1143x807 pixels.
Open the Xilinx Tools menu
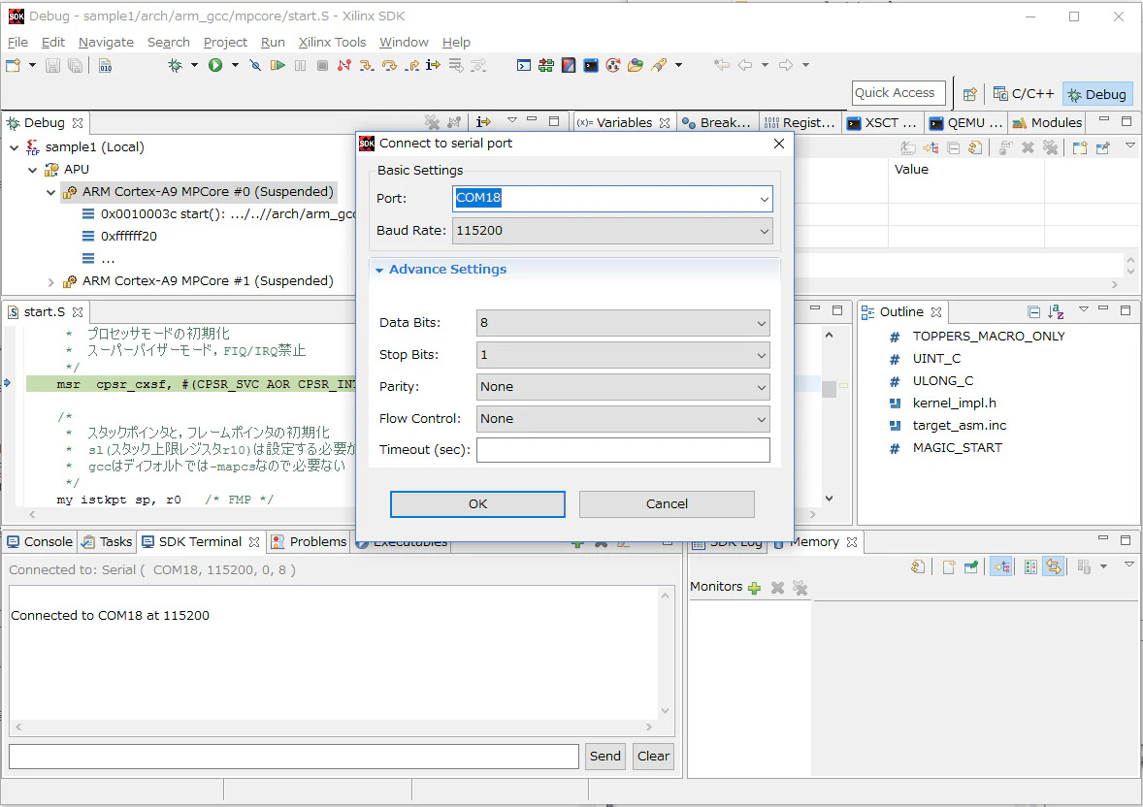click(332, 43)
